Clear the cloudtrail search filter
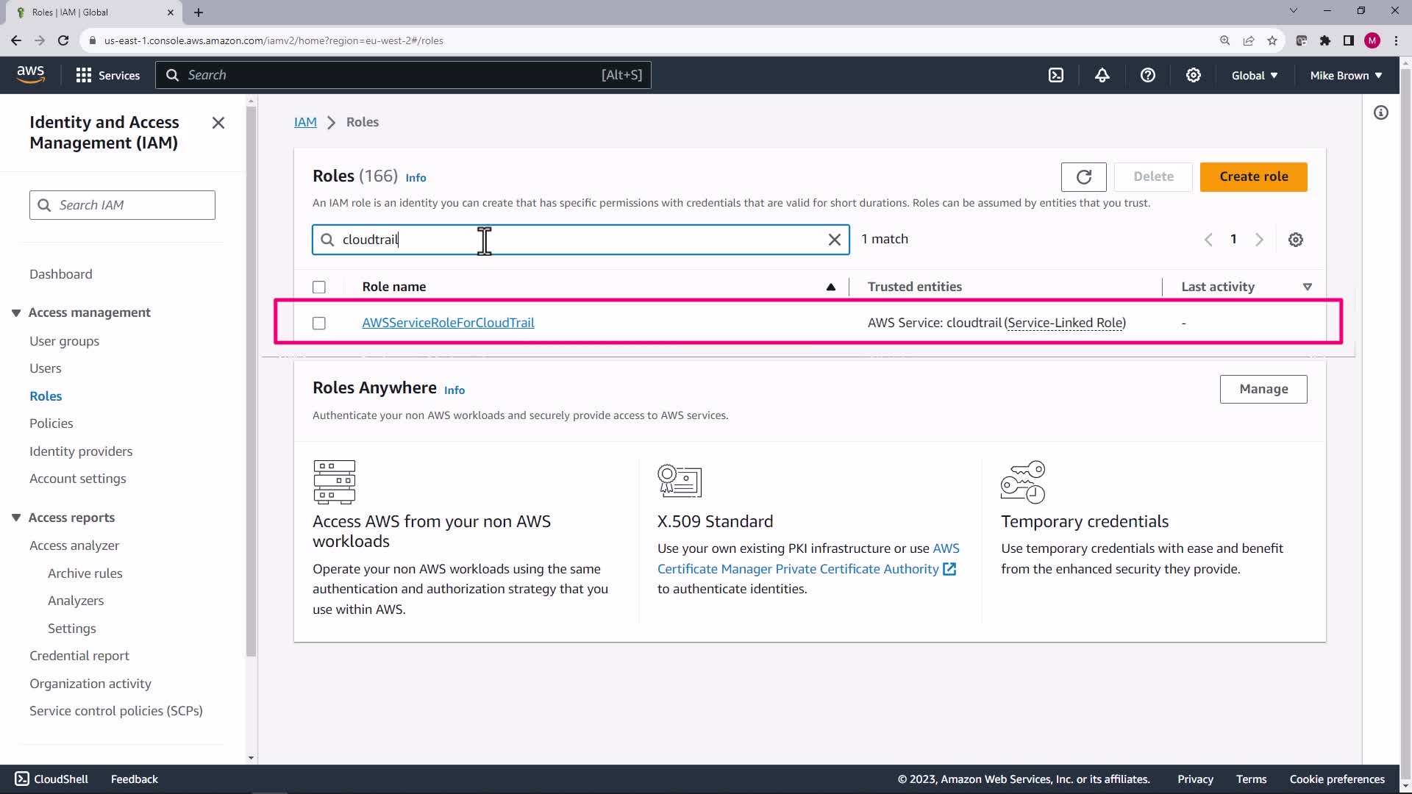 [x=834, y=240]
